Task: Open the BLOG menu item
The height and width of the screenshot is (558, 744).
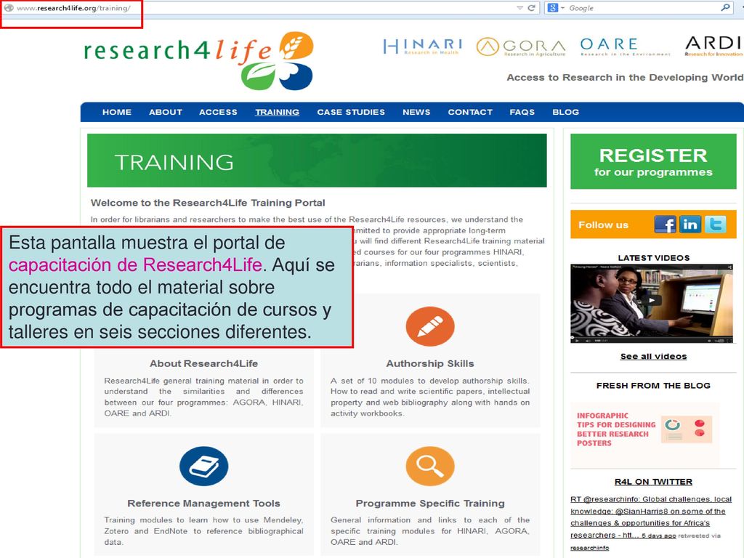Action: click(565, 112)
